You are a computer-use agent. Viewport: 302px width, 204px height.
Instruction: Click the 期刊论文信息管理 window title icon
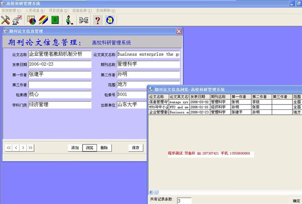coord(5,31)
